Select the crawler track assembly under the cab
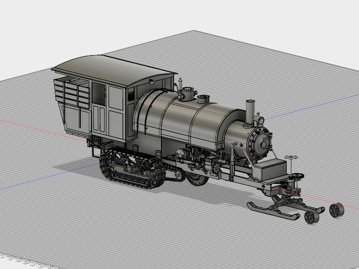 pyautogui.click(x=132, y=169)
